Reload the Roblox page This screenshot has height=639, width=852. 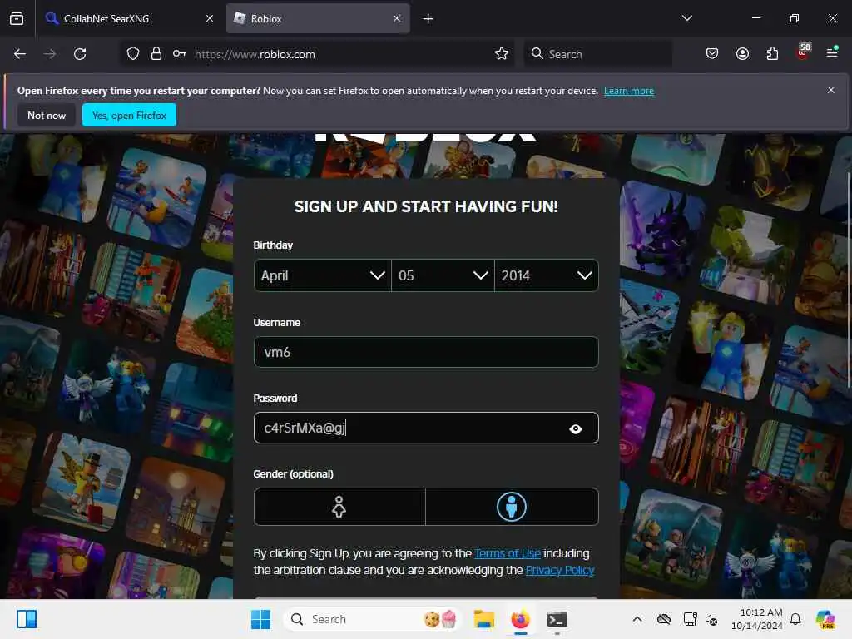(80, 54)
